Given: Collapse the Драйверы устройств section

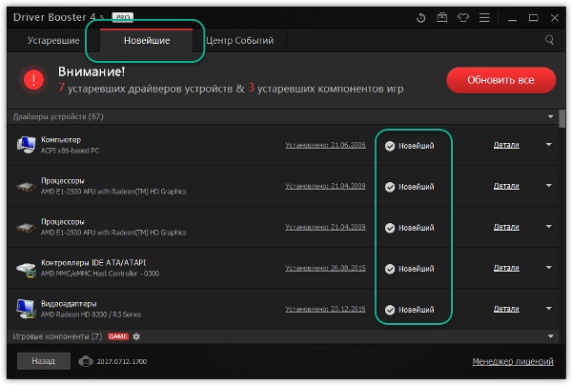Looking at the screenshot, I should point(550,116).
